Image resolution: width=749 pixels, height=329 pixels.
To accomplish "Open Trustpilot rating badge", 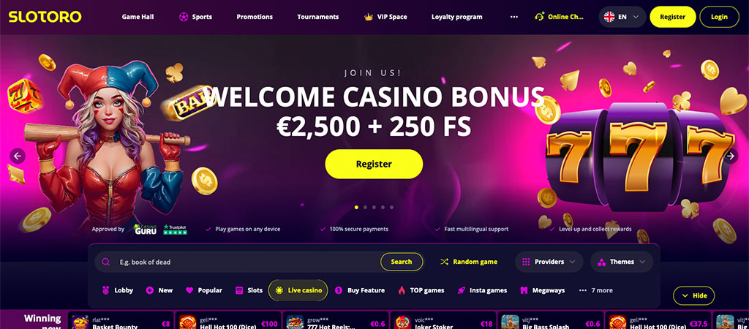I will point(175,229).
